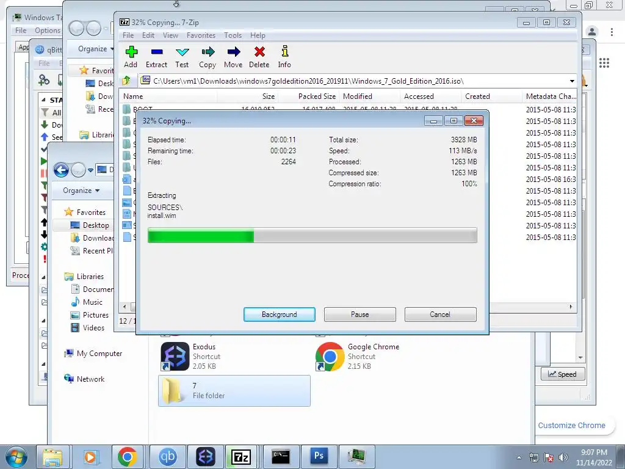The height and width of the screenshot is (469, 625).
Task: Click the Chrome profile avatar icon
Action: 592,32
